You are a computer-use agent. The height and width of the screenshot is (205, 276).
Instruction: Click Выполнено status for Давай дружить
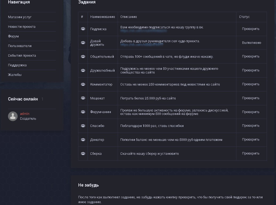point(251,43)
